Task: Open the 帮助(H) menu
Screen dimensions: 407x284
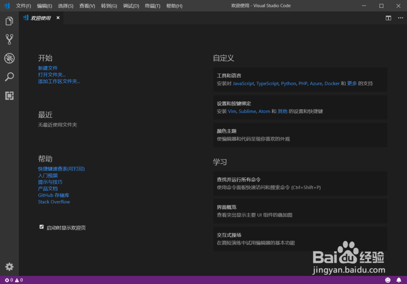Action: (x=174, y=6)
